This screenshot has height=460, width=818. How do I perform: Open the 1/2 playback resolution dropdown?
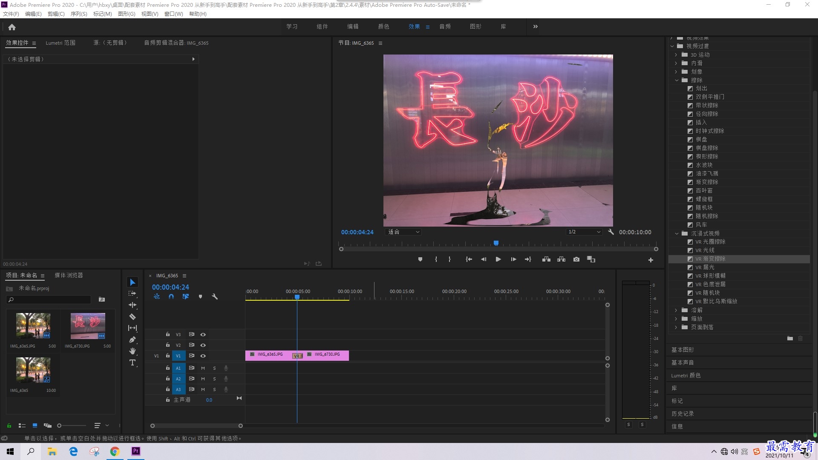(x=584, y=232)
